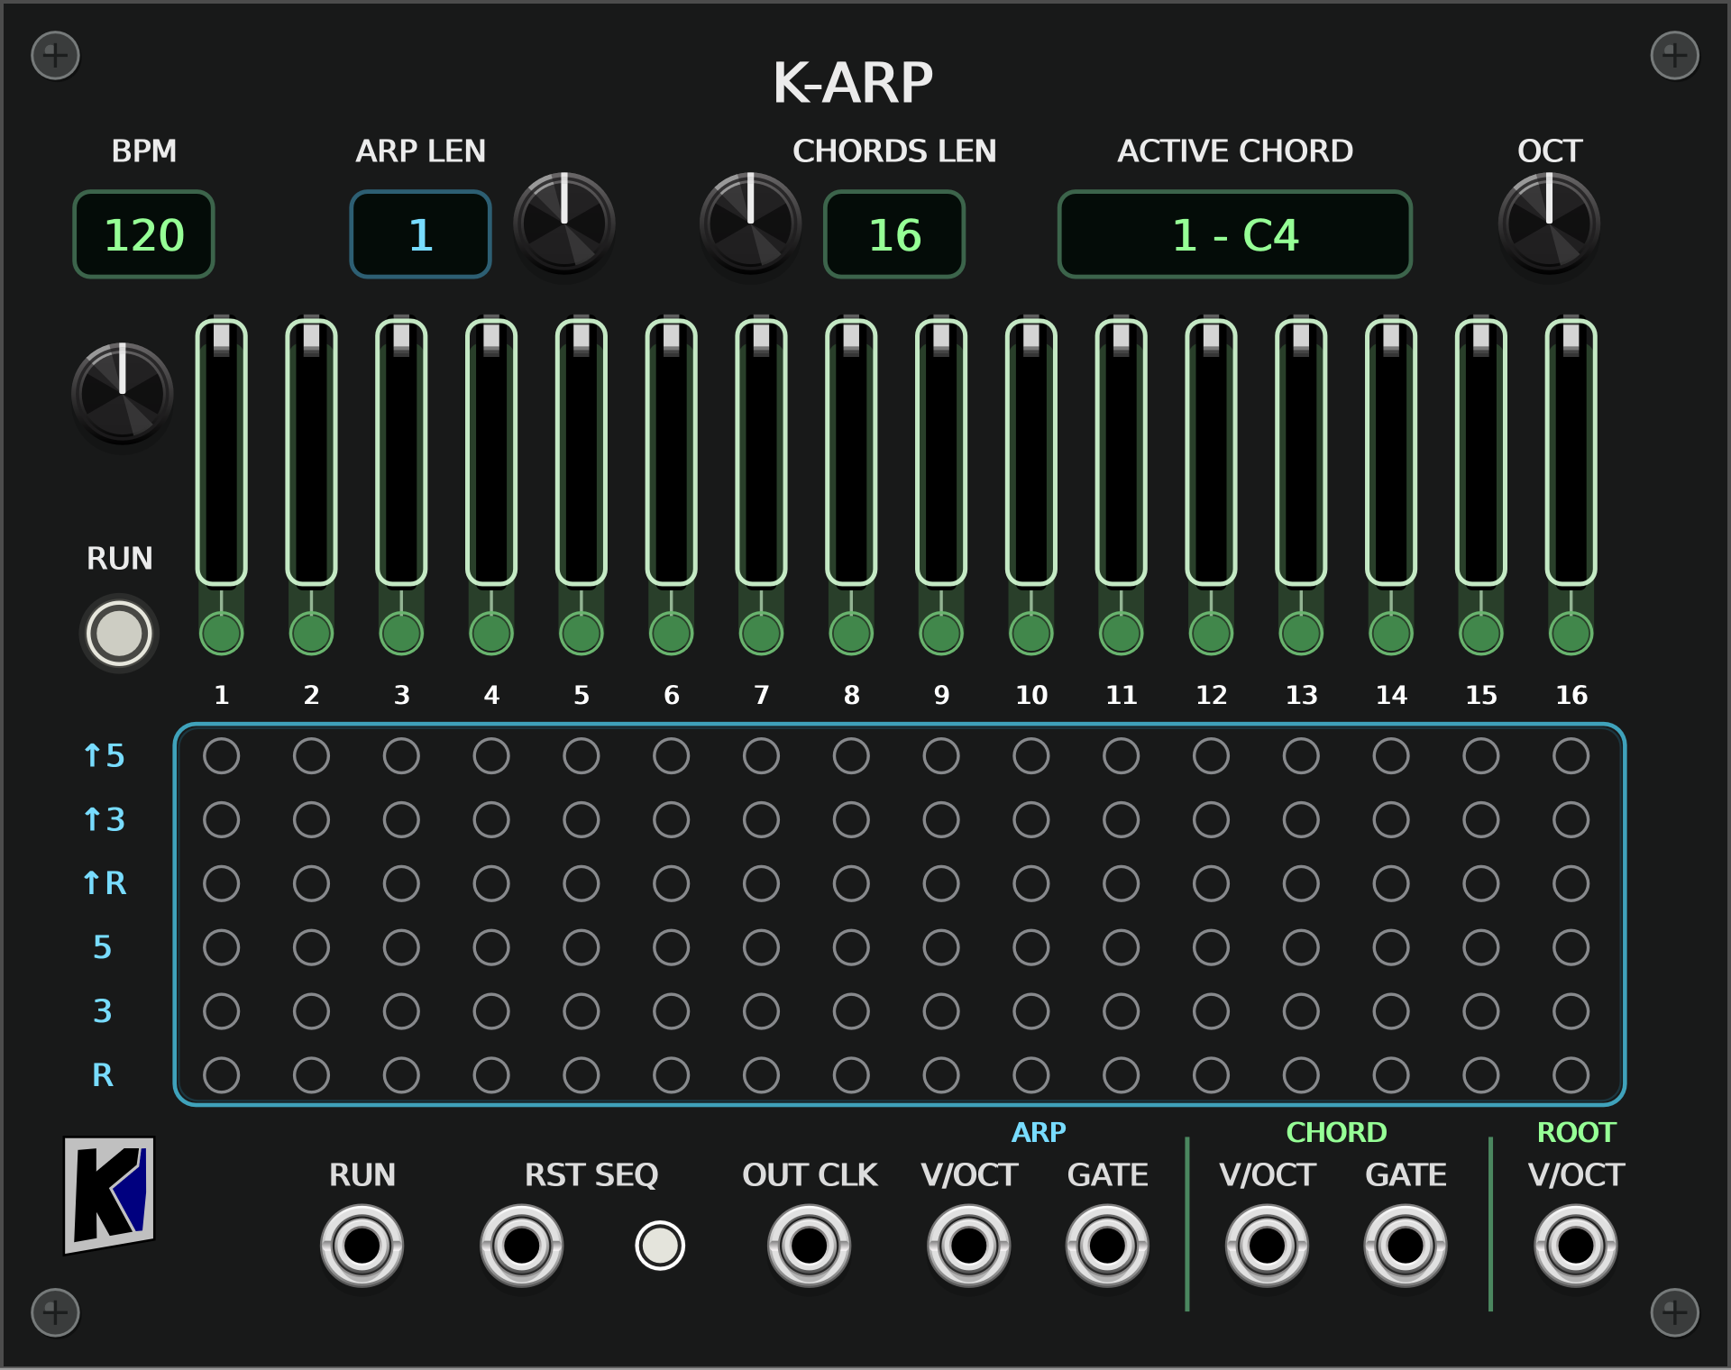
Task: Toggle 5 note in column 4
Action: [491, 947]
